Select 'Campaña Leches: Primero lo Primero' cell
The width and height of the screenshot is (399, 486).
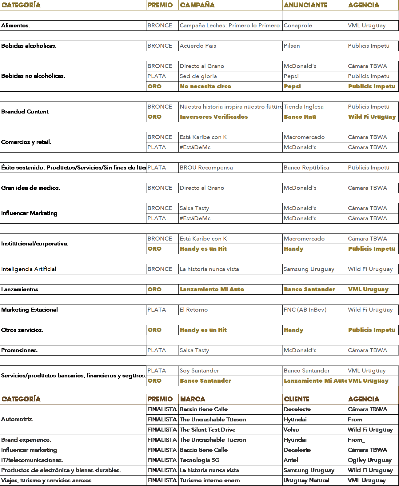click(230, 26)
